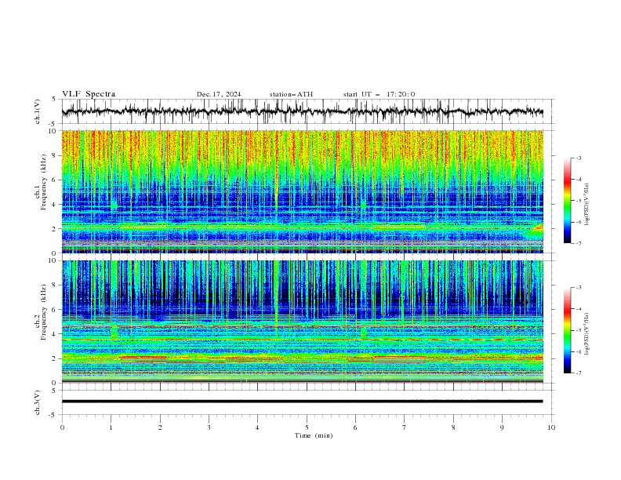Click the ch.2 PSD color scale bar
Screen dimensions: 621x480
click(x=568, y=330)
